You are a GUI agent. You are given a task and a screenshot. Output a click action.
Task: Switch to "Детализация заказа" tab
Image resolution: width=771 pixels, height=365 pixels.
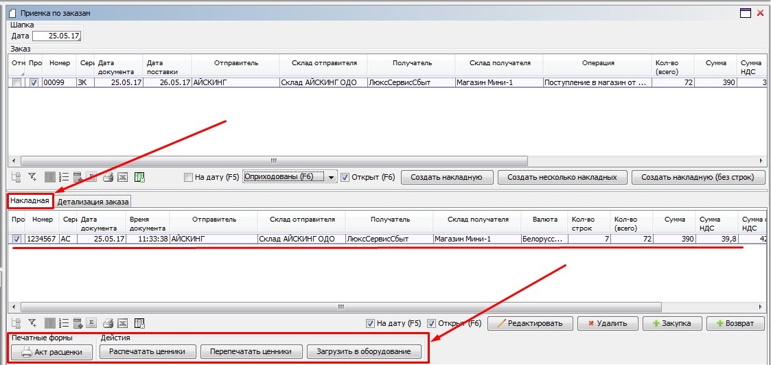pos(93,202)
